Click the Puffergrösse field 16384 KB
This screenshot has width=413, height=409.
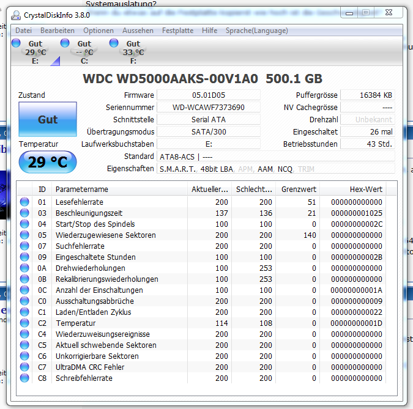pyautogui.click(x=368, y=95)
